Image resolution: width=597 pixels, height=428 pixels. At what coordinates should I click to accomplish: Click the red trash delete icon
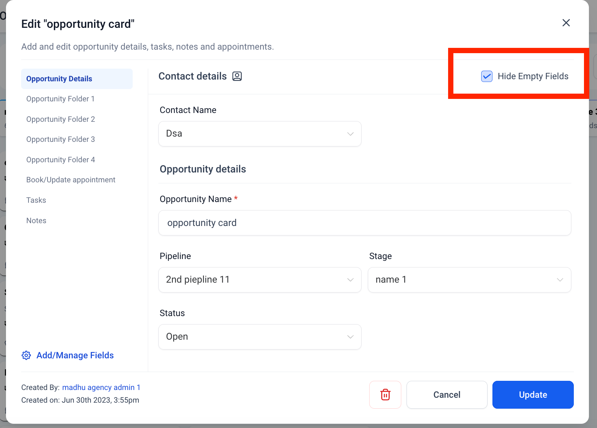[x=385, y=395]
